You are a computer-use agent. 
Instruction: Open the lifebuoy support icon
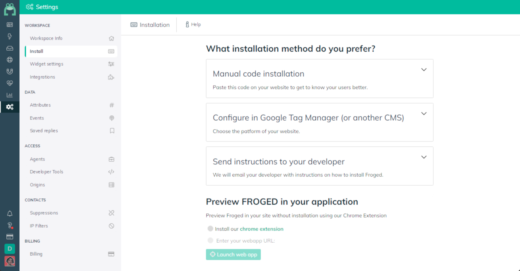[x=9, y=60]
